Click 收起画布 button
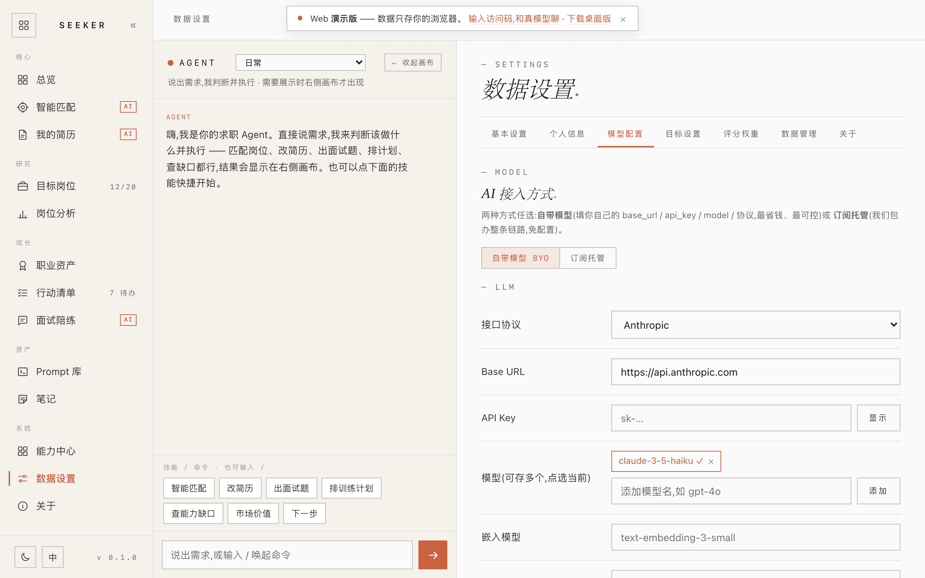The image size is (925, 578). [x=413, y=62]
